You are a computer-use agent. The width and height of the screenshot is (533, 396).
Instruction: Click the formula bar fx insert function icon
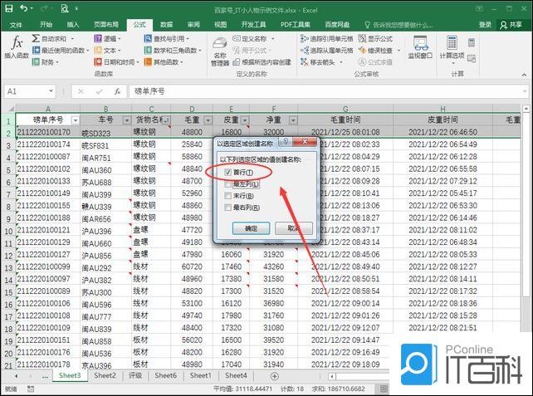pos(117,91)
